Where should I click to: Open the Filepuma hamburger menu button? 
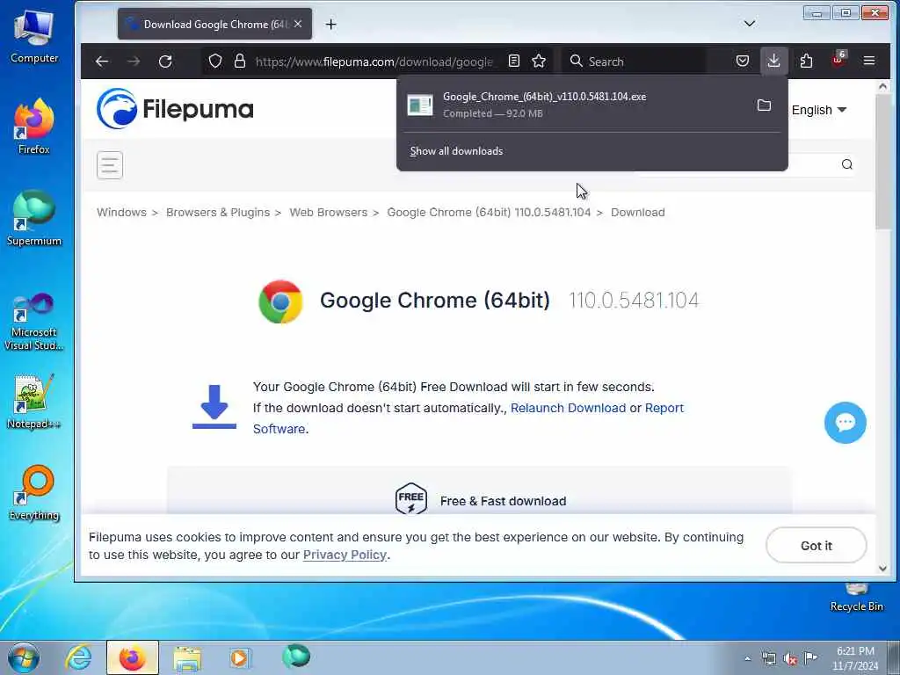point(110,165)
